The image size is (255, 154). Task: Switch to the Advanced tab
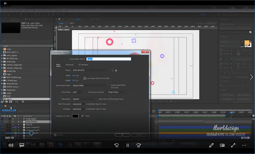click(69, 64)
